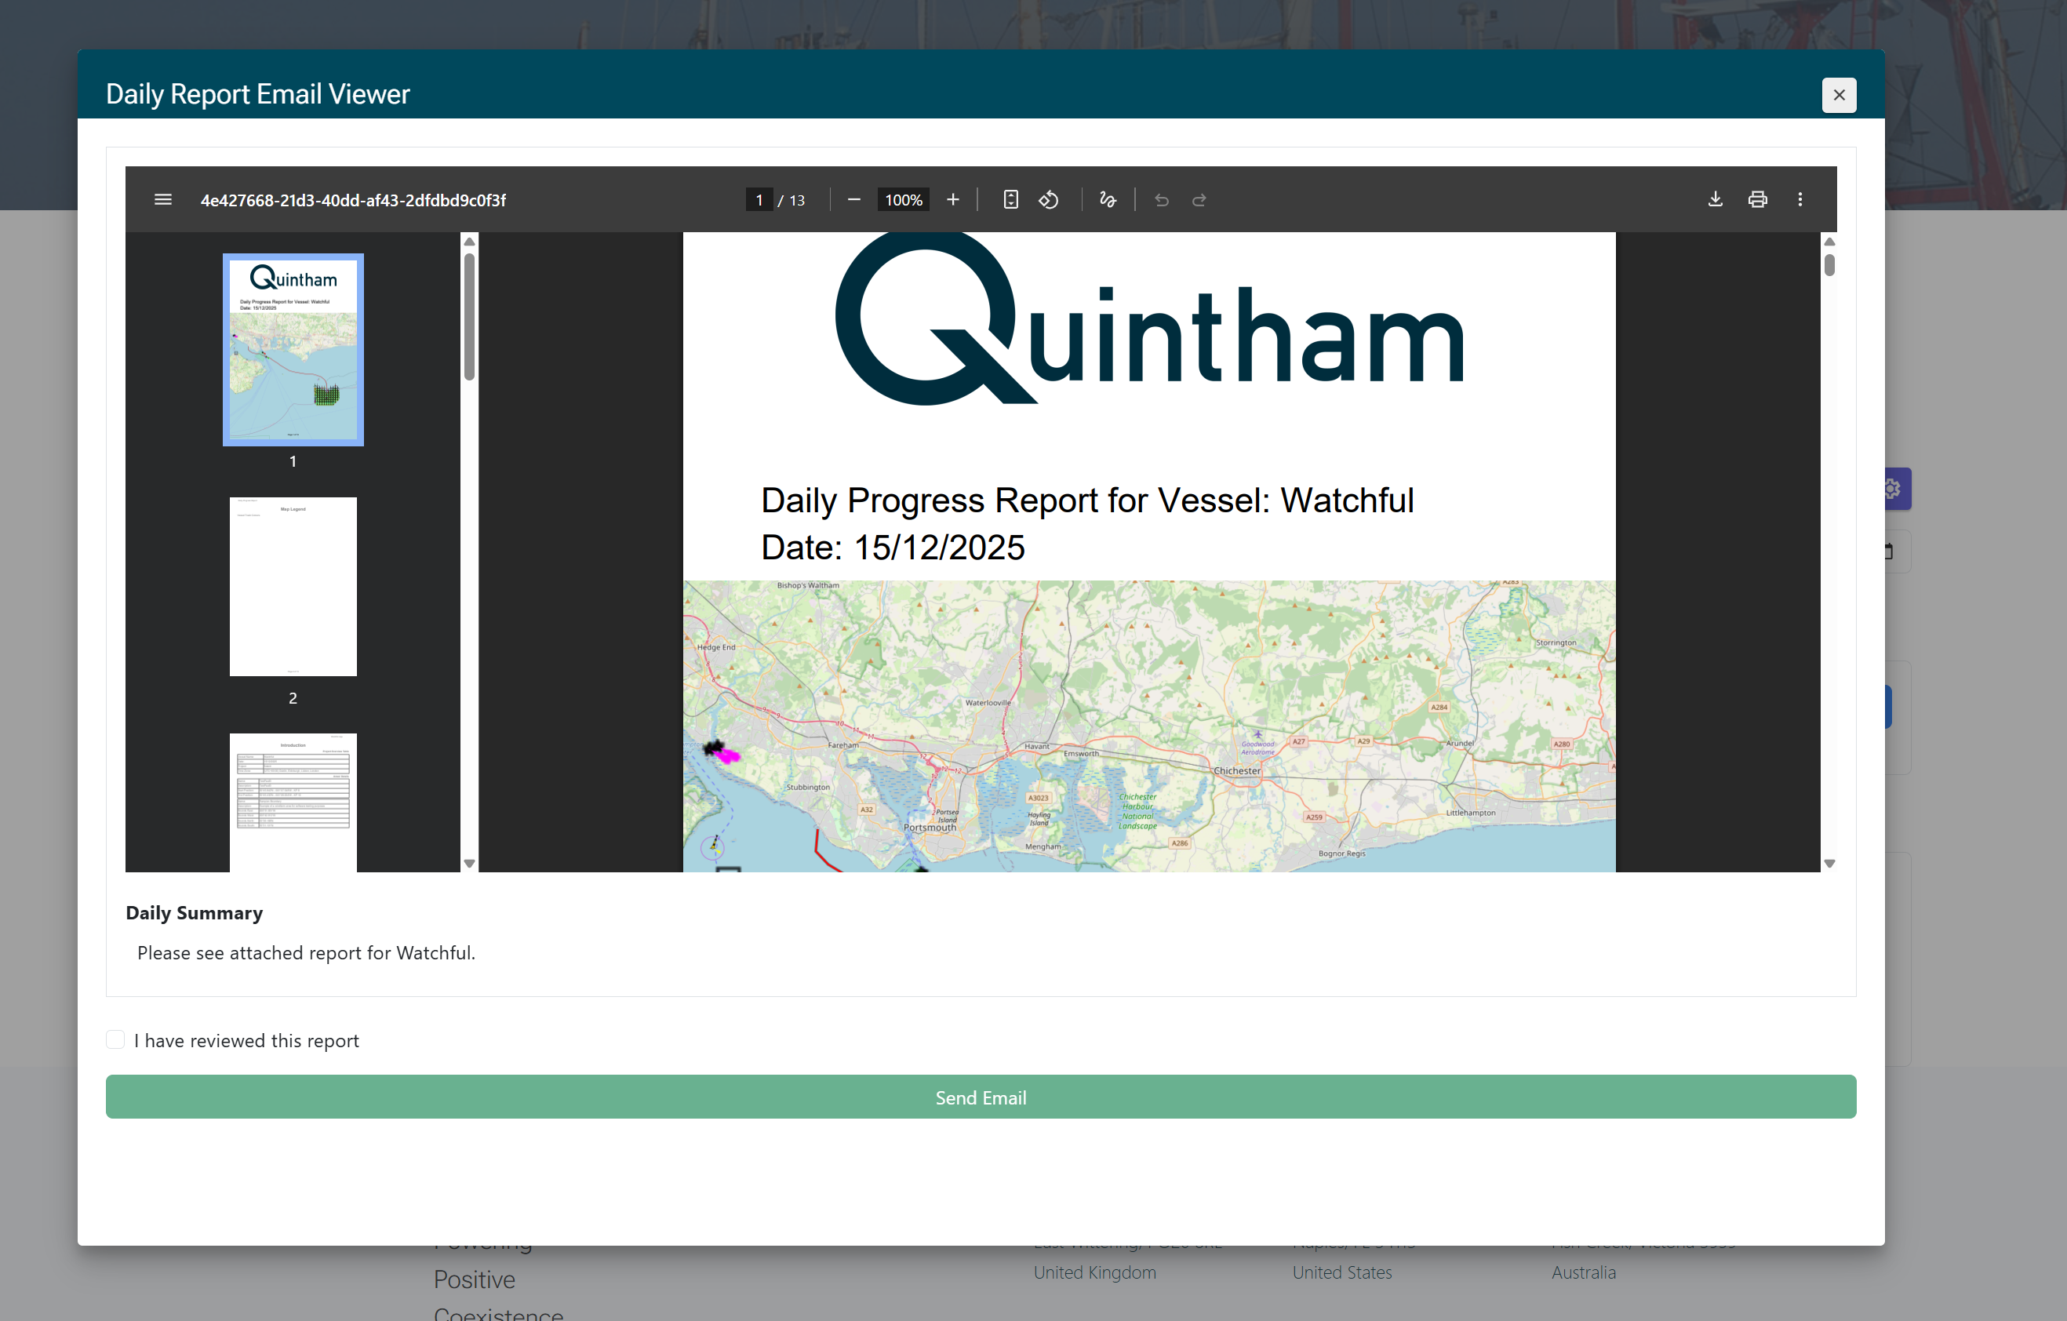Rotate the document counterclockwise
This screenshot has width=2067, height=1321.
pos(1048,199)
